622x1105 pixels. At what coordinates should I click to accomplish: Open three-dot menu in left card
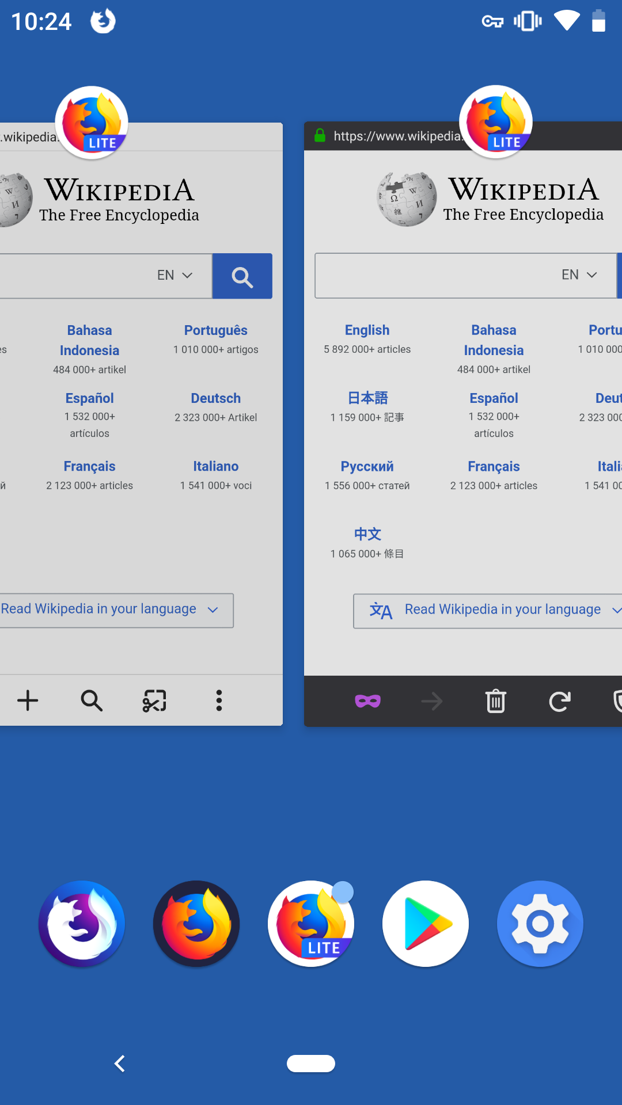pos(219,700)
